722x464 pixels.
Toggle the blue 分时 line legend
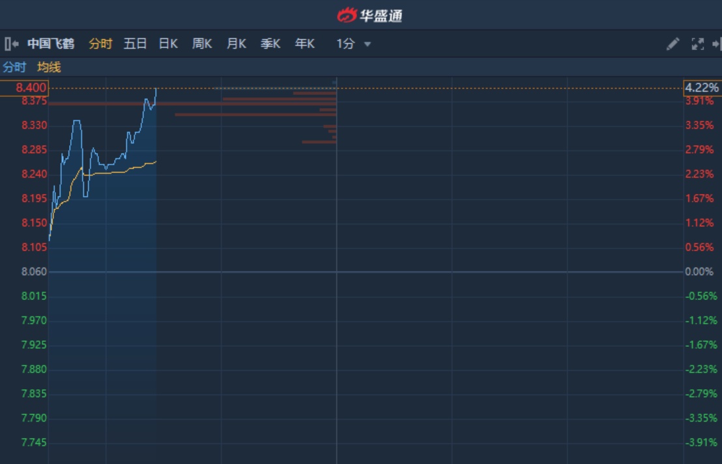14,67
